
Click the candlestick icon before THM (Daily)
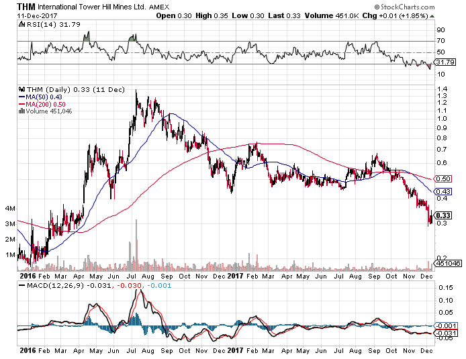[x=21, y=89]
